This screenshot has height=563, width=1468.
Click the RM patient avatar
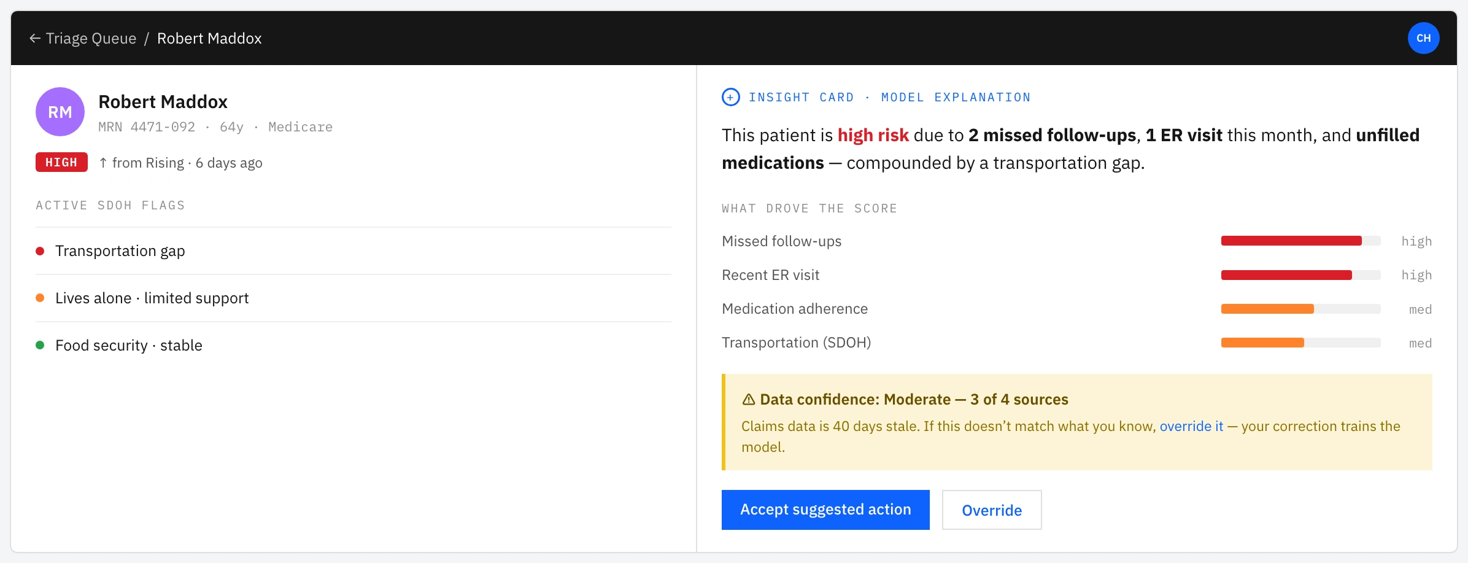pos(60,112)
